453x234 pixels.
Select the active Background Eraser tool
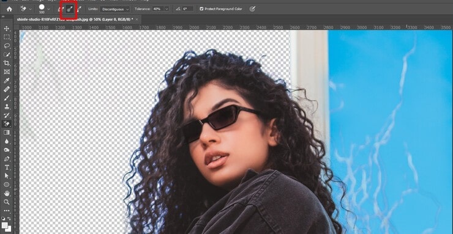pyautogui.click(x=7, y=124)
